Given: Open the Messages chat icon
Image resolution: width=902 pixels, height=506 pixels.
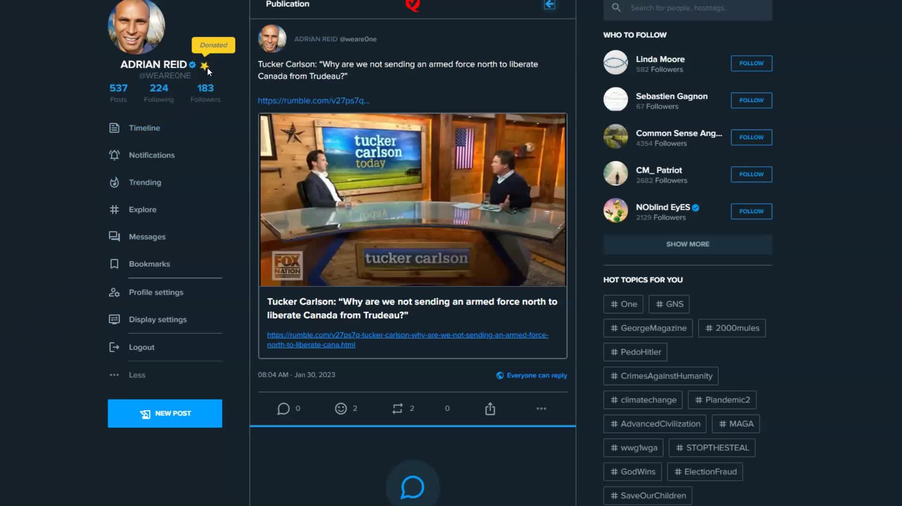Looking at the screenshot, I should (114, 237).
